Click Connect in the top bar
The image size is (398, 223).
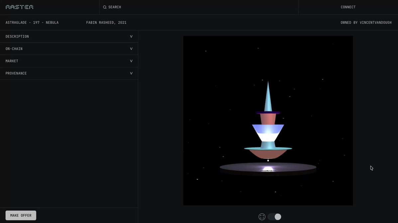[x=348, y=7]
